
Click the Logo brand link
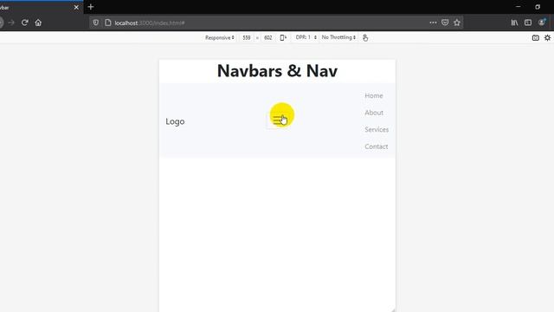175,121
